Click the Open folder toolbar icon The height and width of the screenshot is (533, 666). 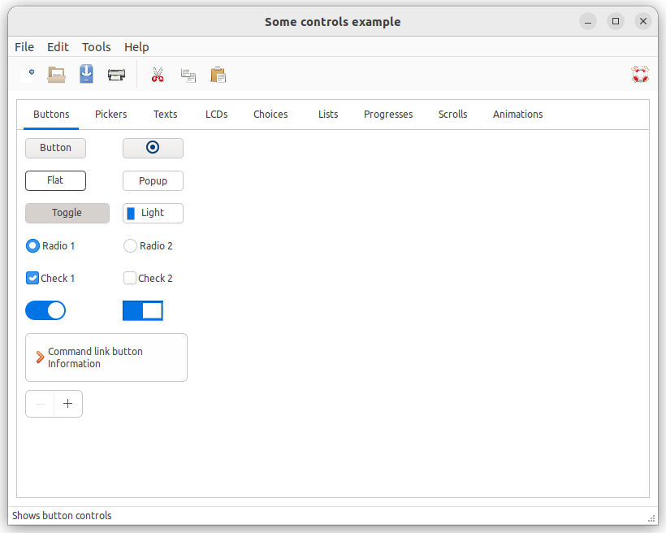56,75
